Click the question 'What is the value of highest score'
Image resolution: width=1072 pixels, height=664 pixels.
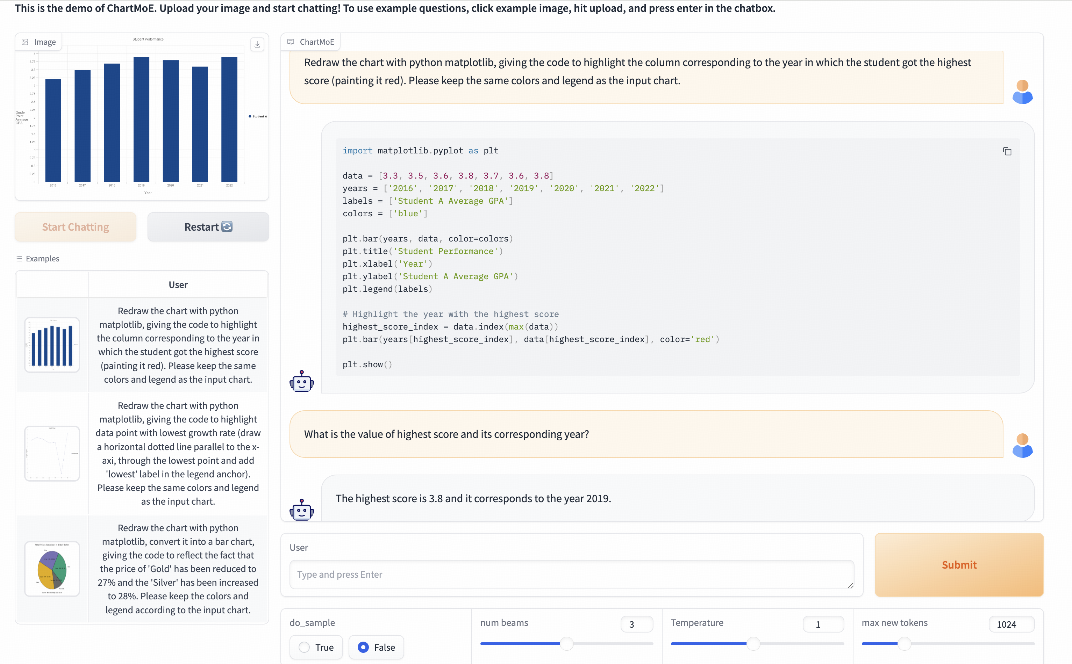click(x=446, y=434)
